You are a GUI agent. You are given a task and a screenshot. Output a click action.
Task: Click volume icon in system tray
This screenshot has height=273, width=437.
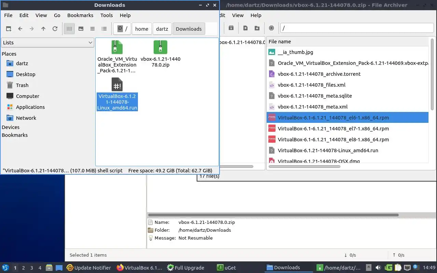tap(378, 268)
